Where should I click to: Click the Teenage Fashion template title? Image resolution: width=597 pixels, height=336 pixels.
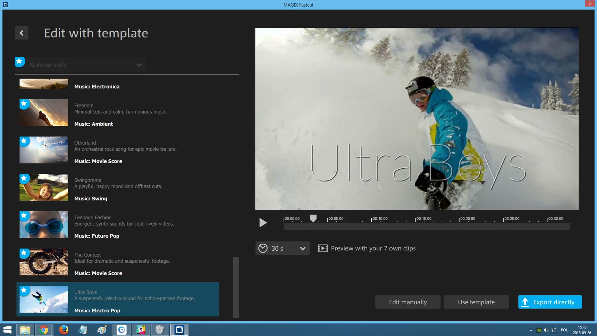click(x=93, y=217)
